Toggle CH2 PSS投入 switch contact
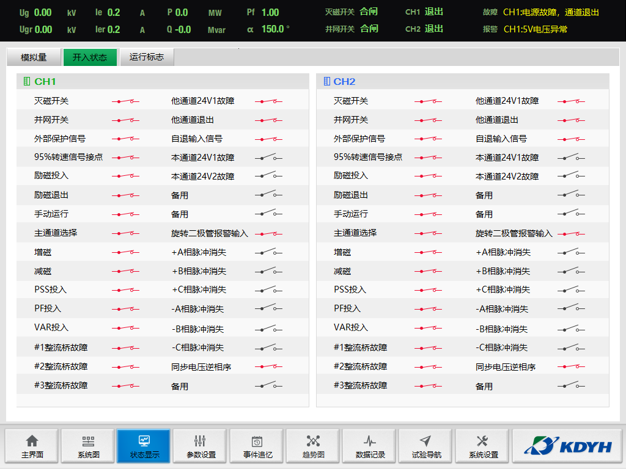The width and height of the screenshot is (626, 469). tap(428, 290)
